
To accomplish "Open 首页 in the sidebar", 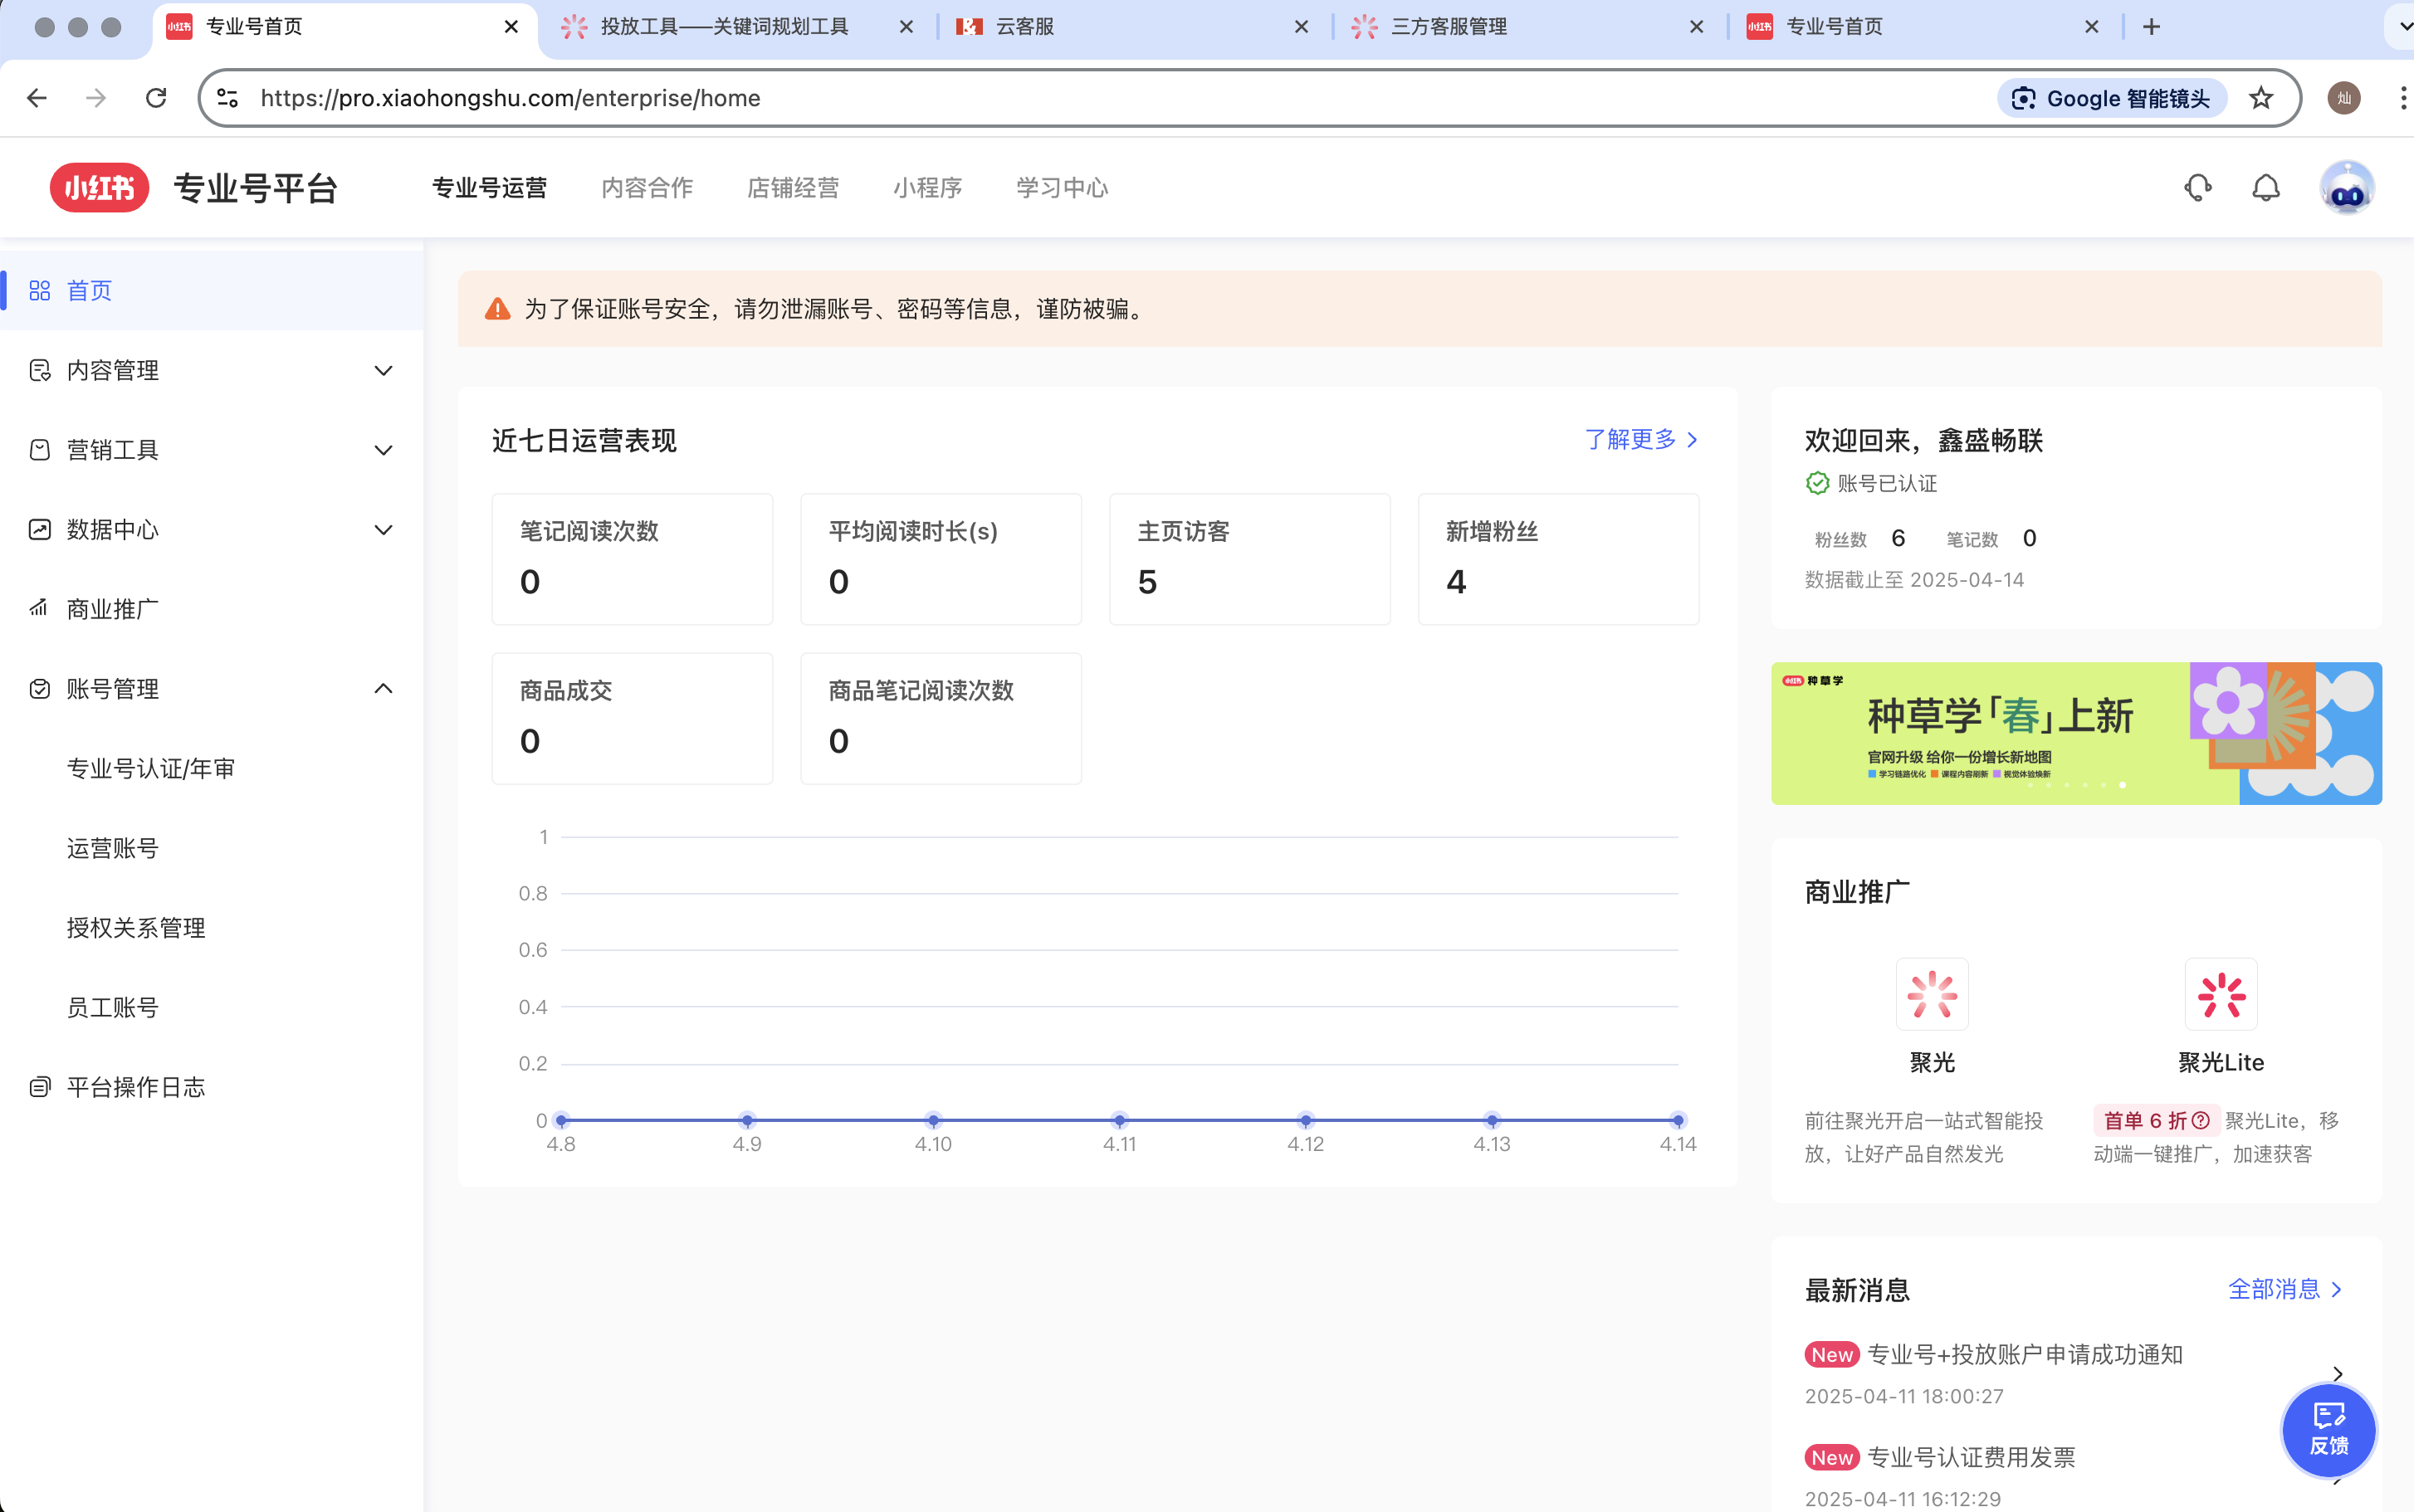I will [211, 290].
